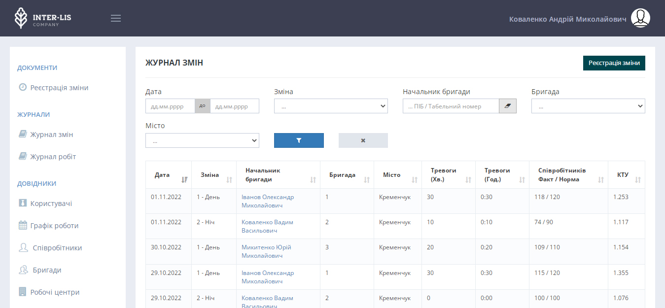
Task: Open Микитенко Юрій Миколайович link
Action: [x=266, y=251]
